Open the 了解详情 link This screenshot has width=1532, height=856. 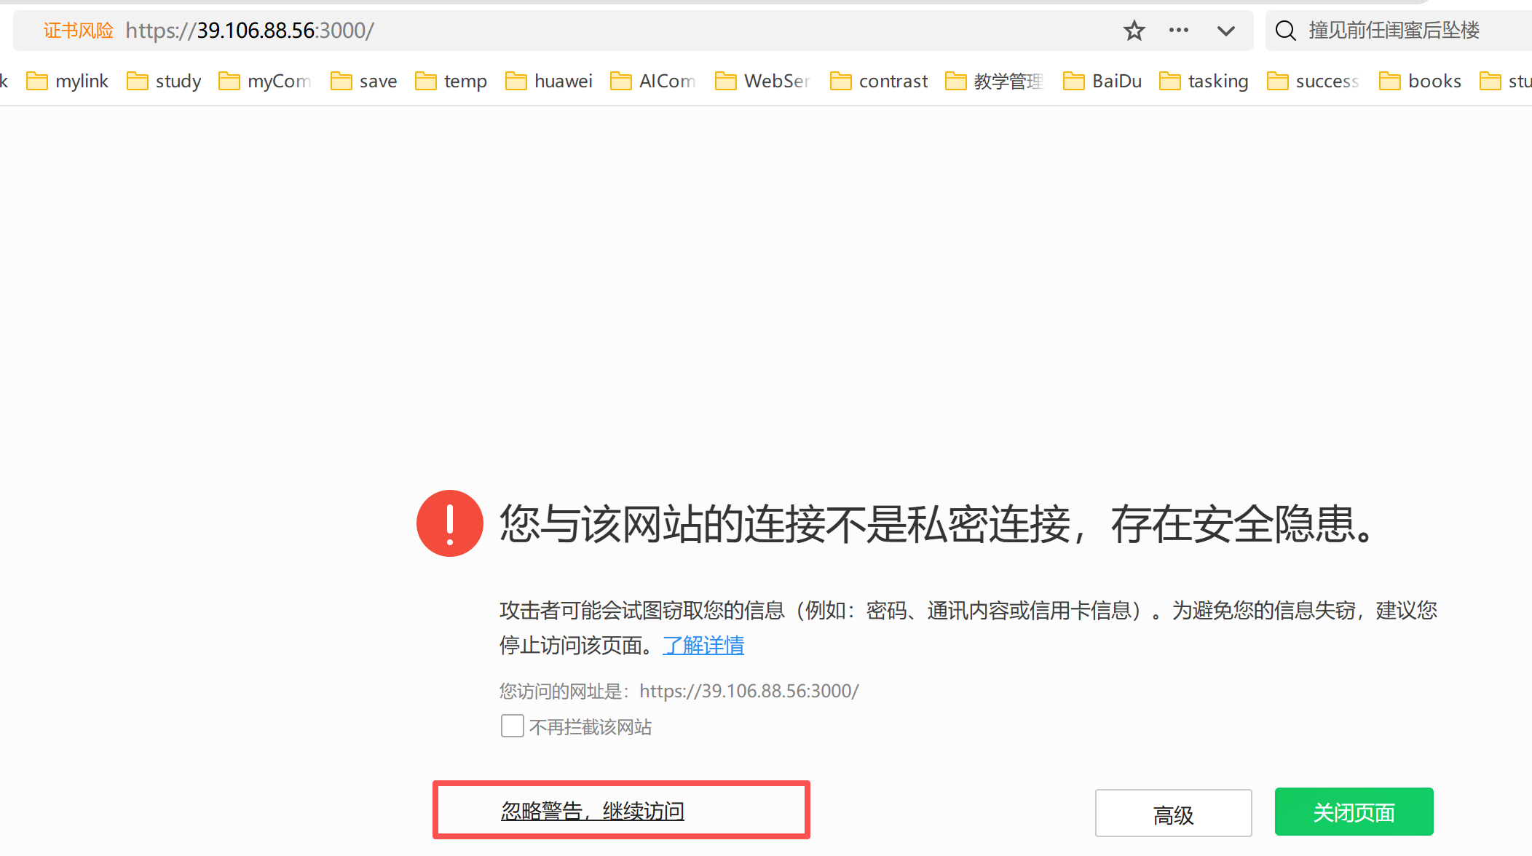pyautogui.click(x=703, y=645)
